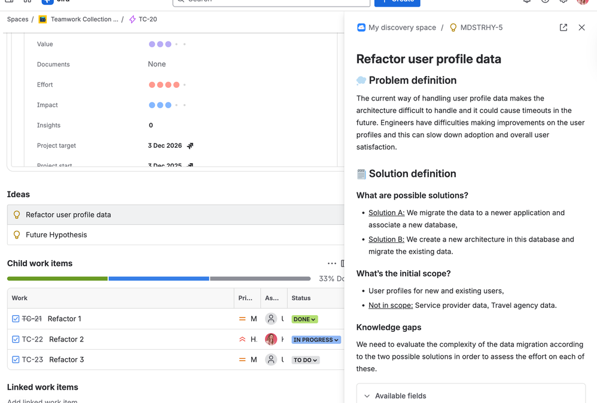Open the more options menu for Child work items

331,263
